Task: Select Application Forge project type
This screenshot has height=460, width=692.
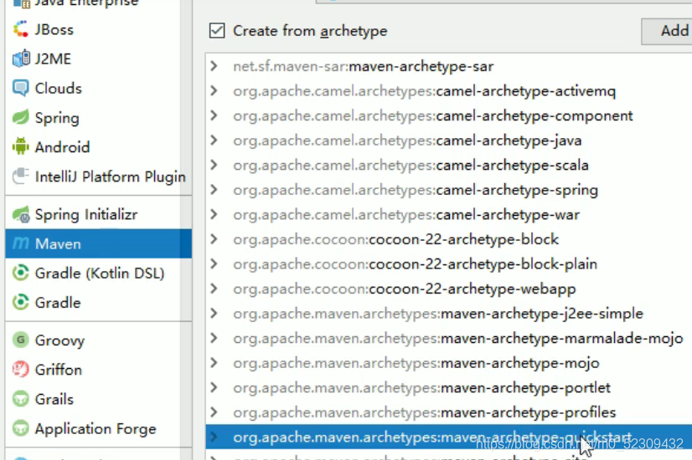Action: pos(98,428)
